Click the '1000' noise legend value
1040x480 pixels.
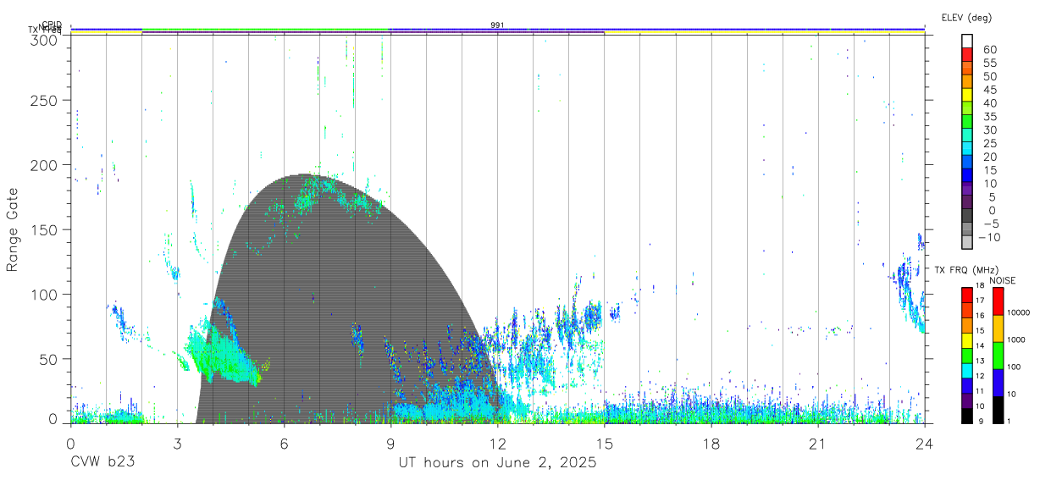click(x=1017, y=339)
